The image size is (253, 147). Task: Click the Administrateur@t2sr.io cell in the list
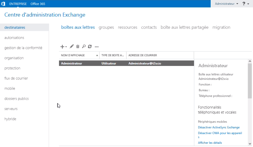145,63
